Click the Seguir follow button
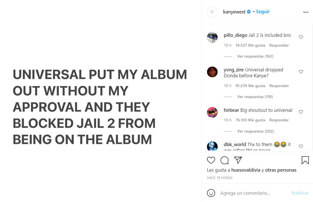 tap(263, 12)
